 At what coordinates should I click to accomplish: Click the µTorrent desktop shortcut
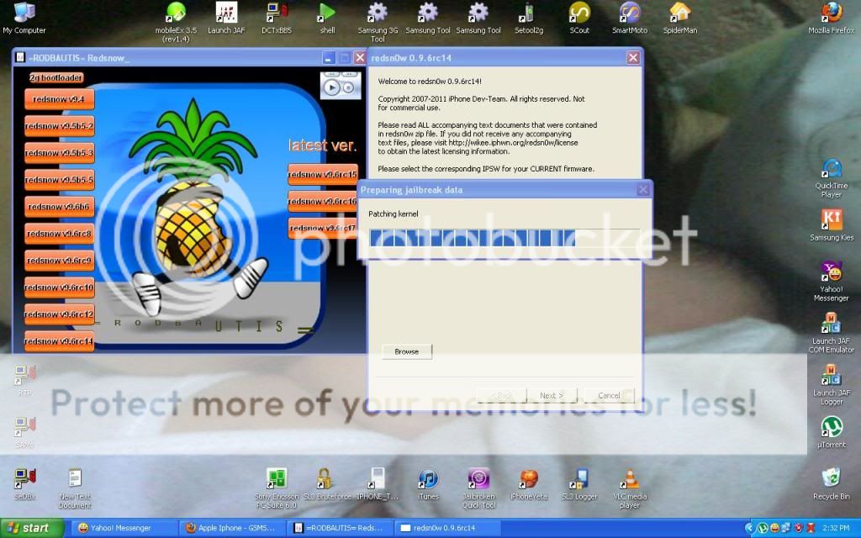point(832,433)
